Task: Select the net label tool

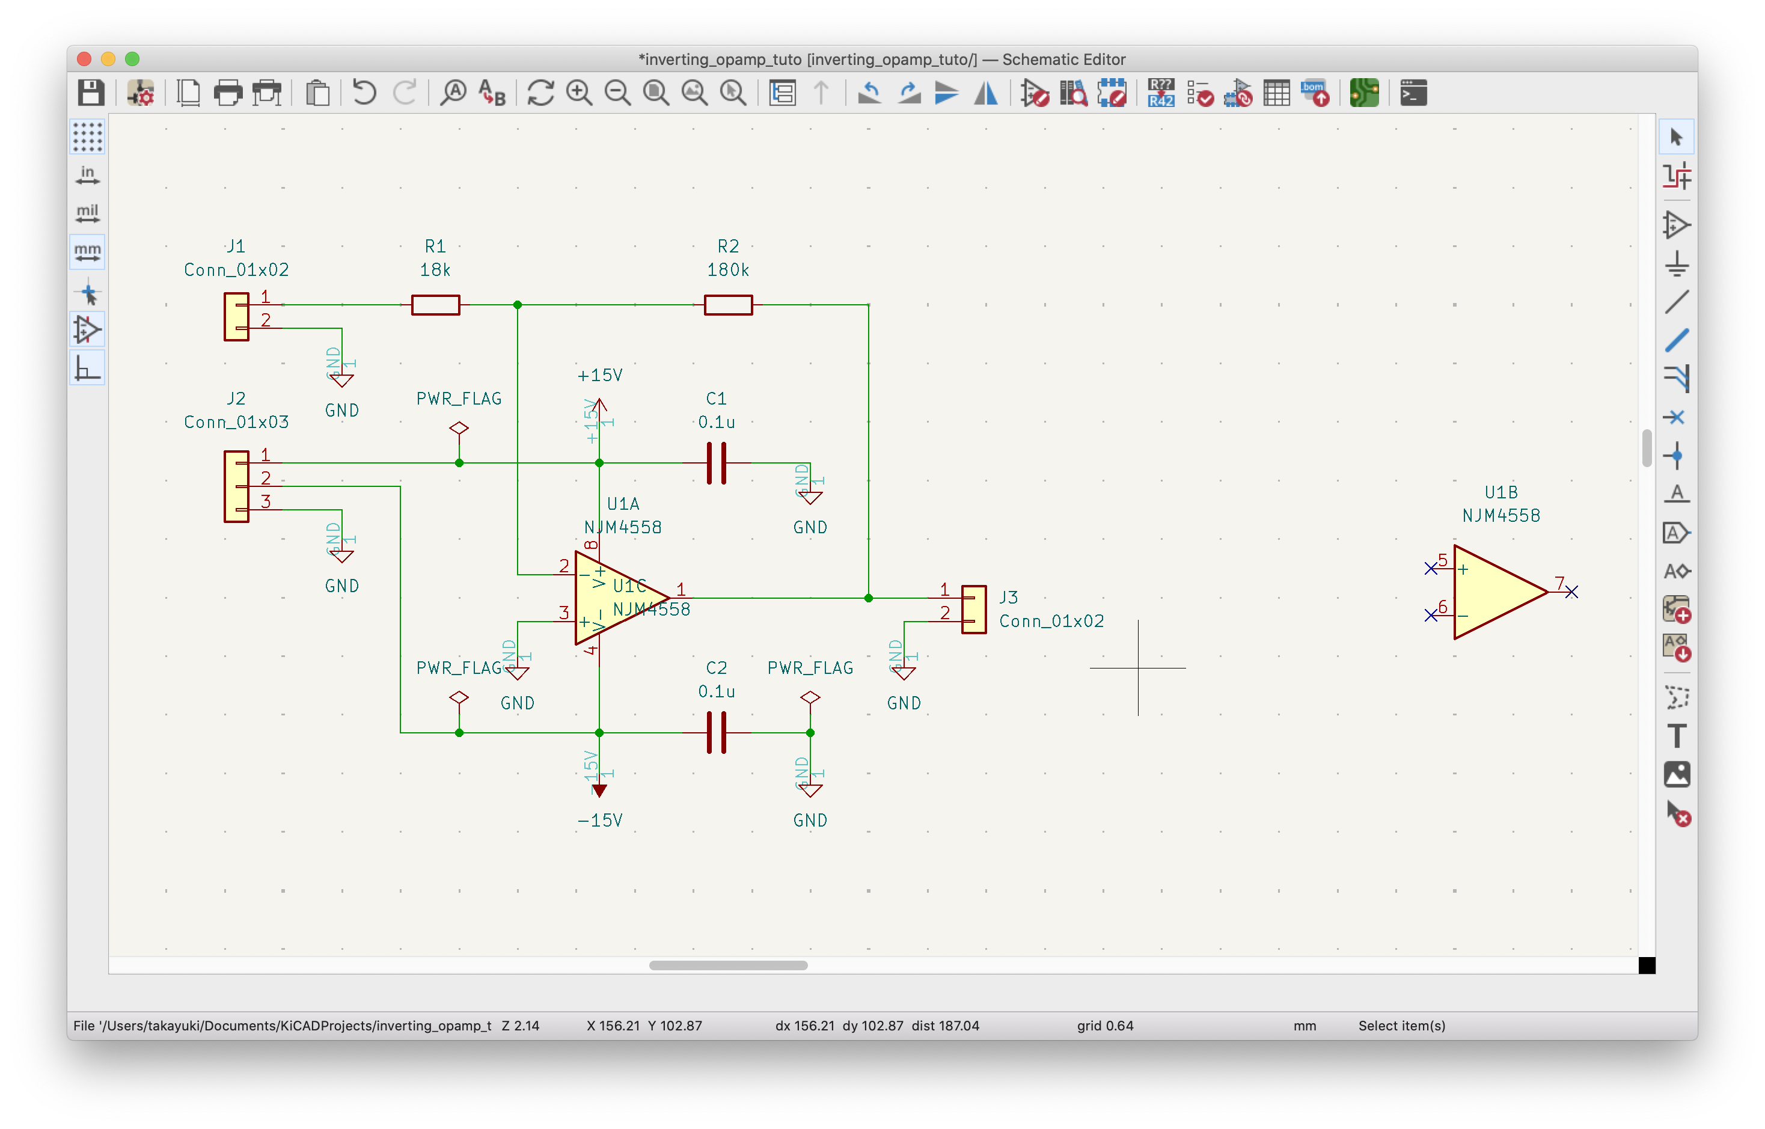Action: click(1676, 494)
